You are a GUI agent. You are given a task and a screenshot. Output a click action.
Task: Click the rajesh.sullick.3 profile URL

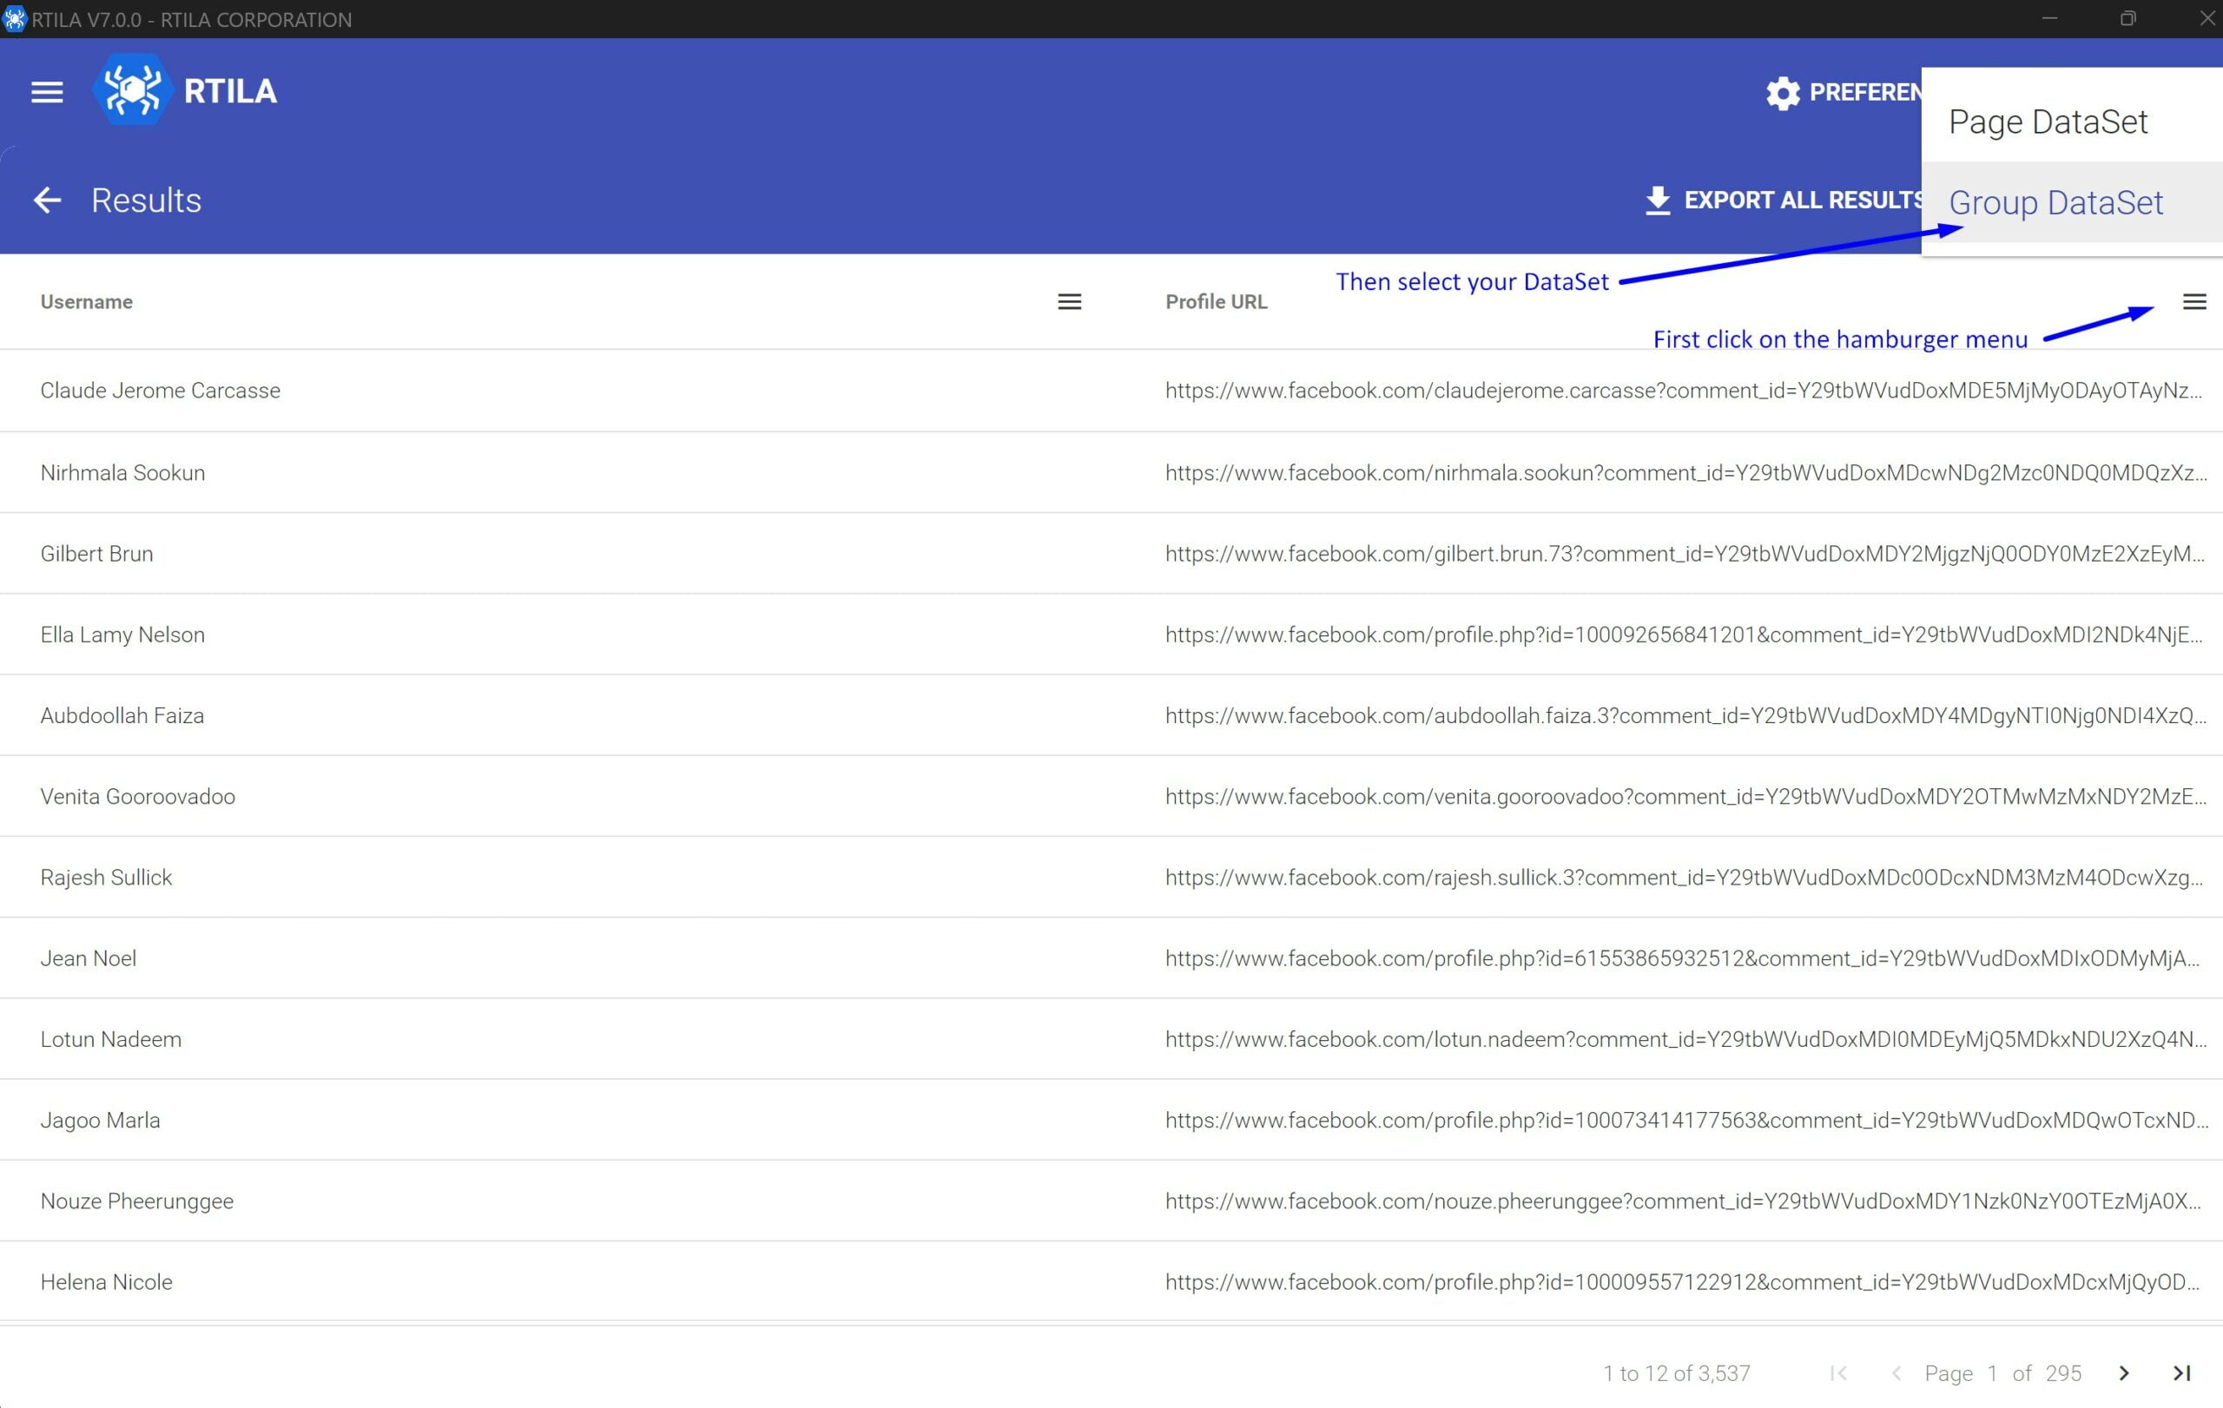tap(1684, 878)
